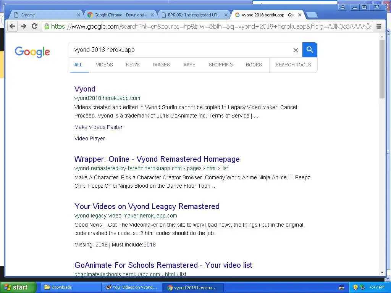Viewport: 391px width, 293px height.
Task: Go forward using browser forward arrow
Action: (23, 26)
